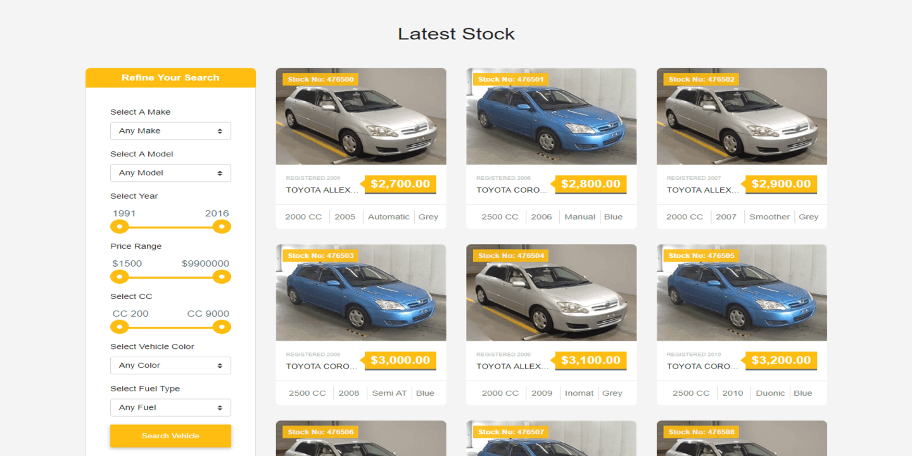The image size is (912, 456).
Task: Open Toyota Coro title priced $3,000.00
Action: click(322, 366)
